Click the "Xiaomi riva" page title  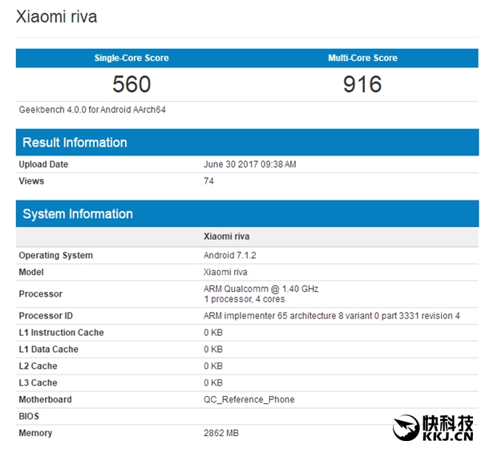(x=56, y=17)
